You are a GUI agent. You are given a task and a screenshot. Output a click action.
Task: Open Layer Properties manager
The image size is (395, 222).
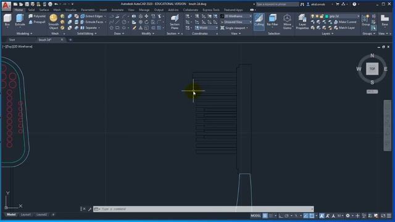302,22
